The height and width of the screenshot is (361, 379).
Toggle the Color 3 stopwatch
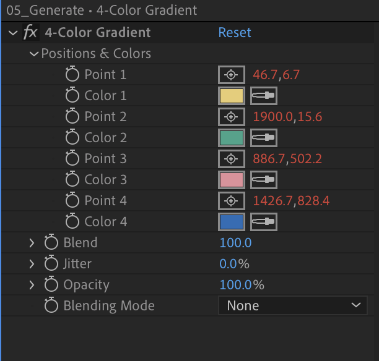[72, 179]
